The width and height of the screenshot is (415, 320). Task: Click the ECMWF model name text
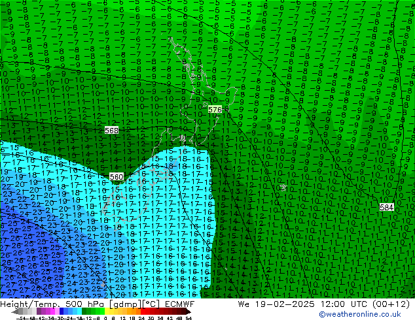click(180, 304)
